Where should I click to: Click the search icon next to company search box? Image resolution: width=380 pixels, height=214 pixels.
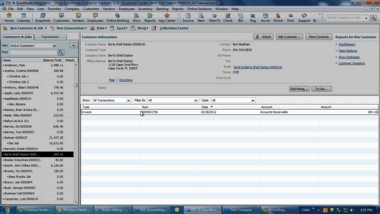pyautogui.click(x=373, y=18)
